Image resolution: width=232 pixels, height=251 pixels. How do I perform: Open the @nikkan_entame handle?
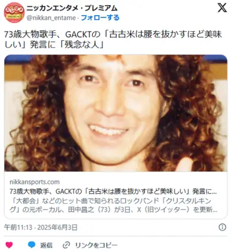tap(51, 18)
